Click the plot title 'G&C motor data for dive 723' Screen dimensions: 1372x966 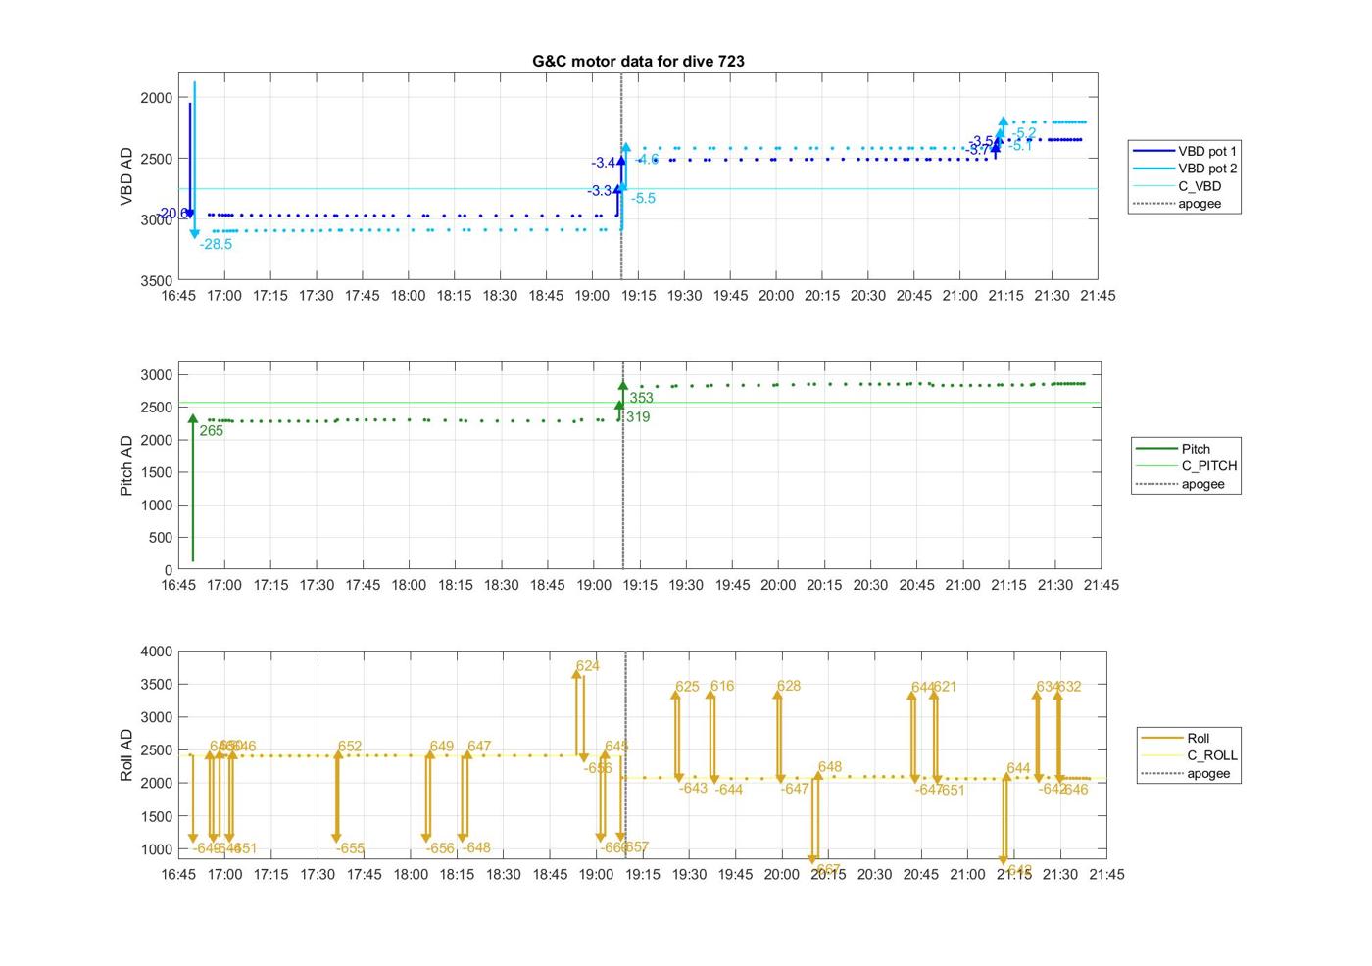coord(638,61)
